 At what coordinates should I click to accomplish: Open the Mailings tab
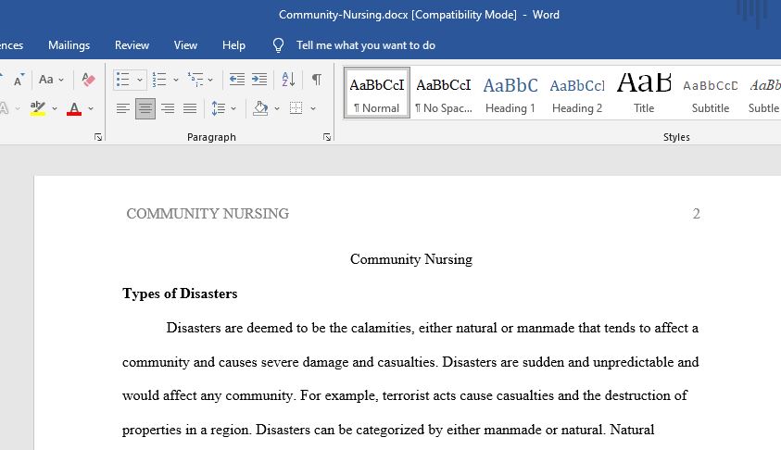coord(69,45)
